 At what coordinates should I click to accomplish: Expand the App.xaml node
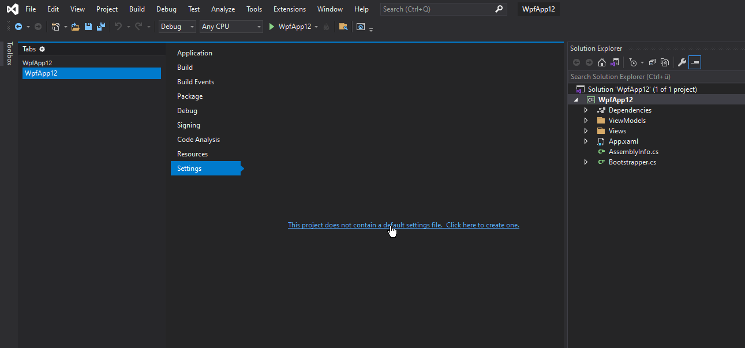586,141
